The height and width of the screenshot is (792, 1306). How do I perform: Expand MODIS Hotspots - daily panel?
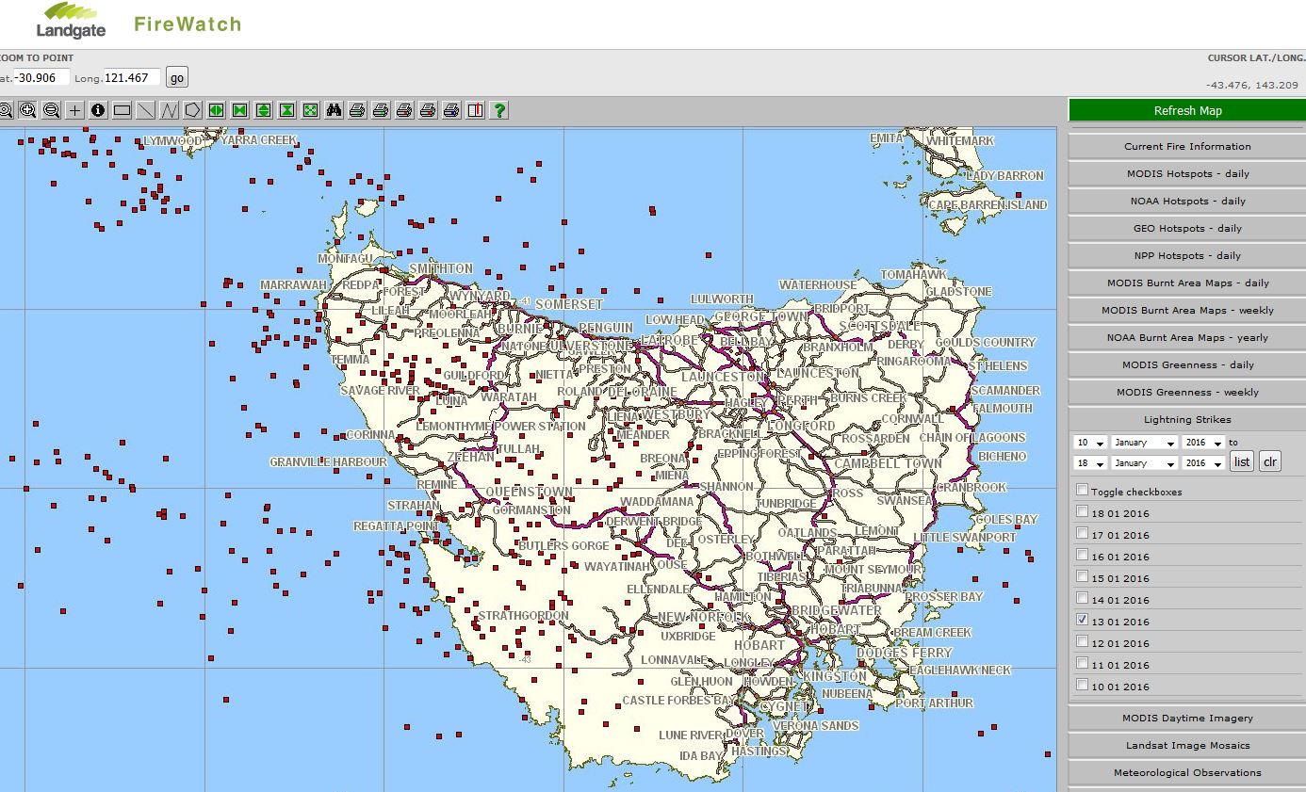point(1187,173)
